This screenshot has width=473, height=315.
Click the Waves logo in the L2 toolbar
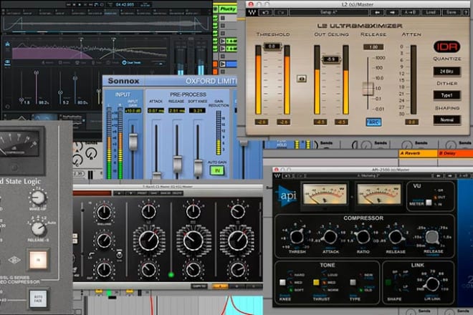point(252,12)
